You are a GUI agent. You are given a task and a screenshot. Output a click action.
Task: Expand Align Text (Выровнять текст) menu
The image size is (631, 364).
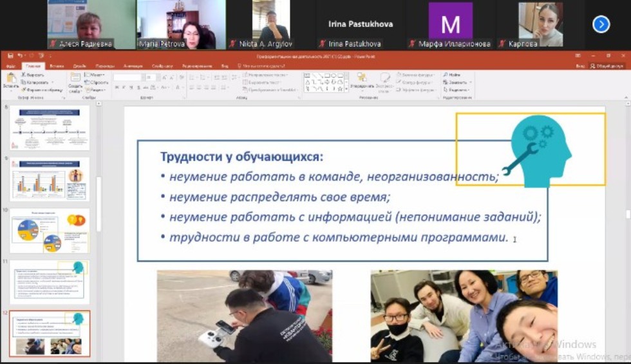[262, 82]
